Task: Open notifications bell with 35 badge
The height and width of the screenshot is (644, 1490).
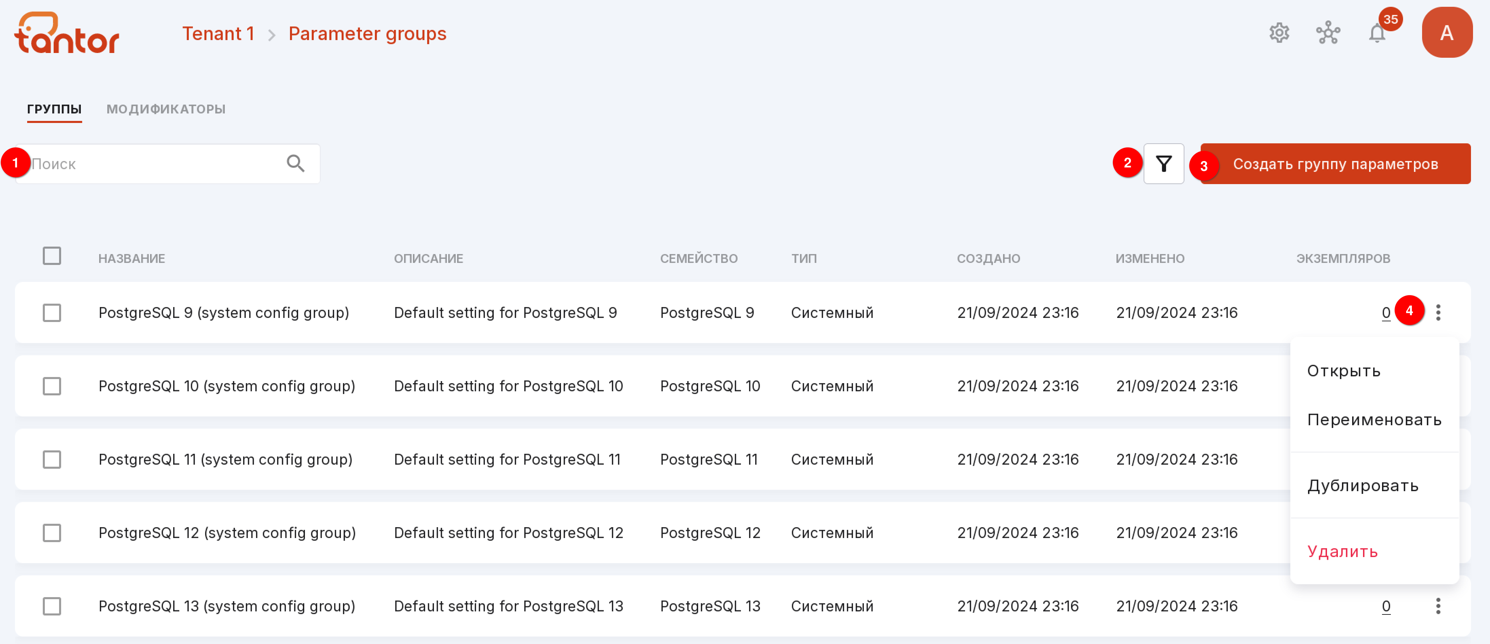Action: coord(1377,33)
